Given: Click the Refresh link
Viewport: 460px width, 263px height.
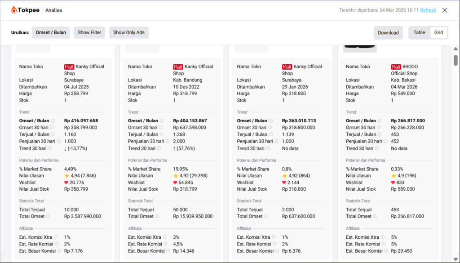Looking at the screenshot, I should 428,10.
